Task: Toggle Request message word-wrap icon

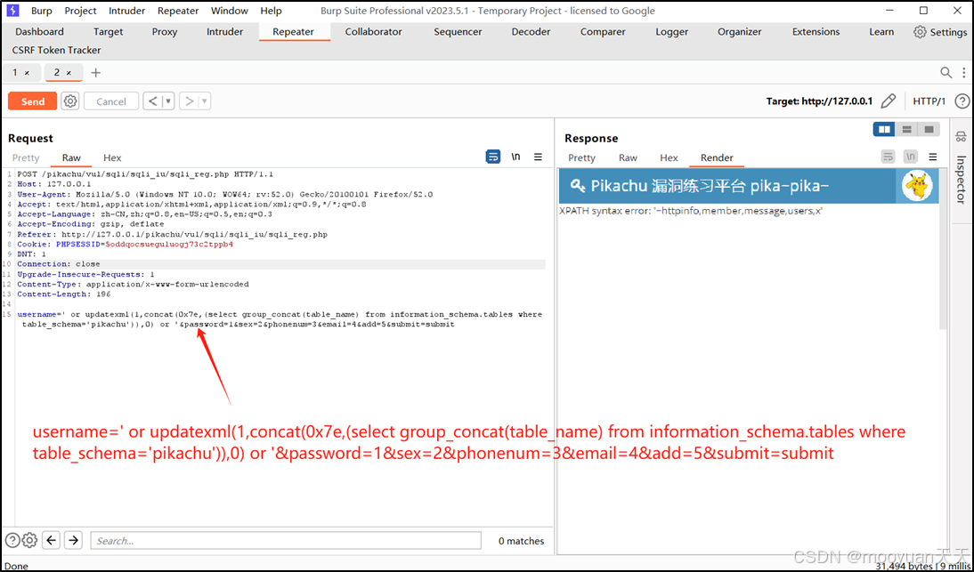Action: [x=492, y=157]
